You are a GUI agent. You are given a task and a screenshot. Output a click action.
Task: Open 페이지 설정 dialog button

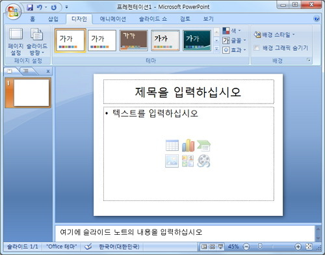16,42
